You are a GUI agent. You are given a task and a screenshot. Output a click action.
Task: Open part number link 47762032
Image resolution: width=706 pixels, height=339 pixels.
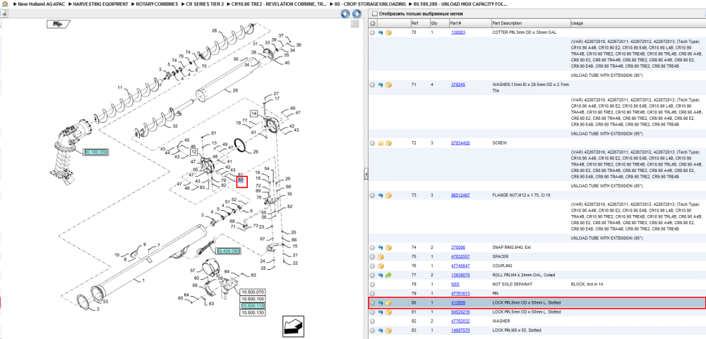coord(460,321)
